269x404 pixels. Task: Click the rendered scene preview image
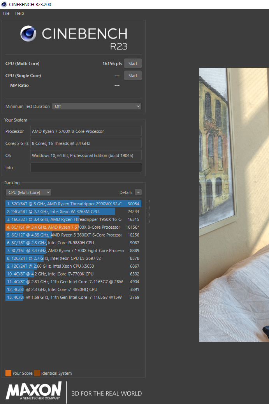coord(234,205)
